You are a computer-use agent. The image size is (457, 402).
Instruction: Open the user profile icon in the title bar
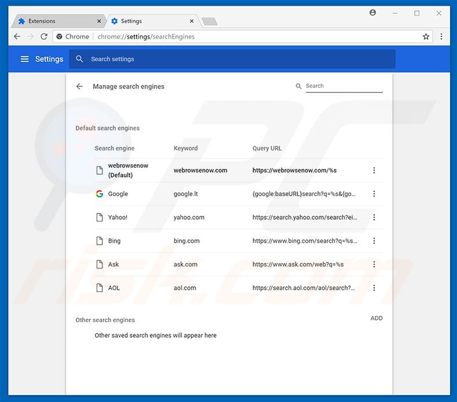373,13
